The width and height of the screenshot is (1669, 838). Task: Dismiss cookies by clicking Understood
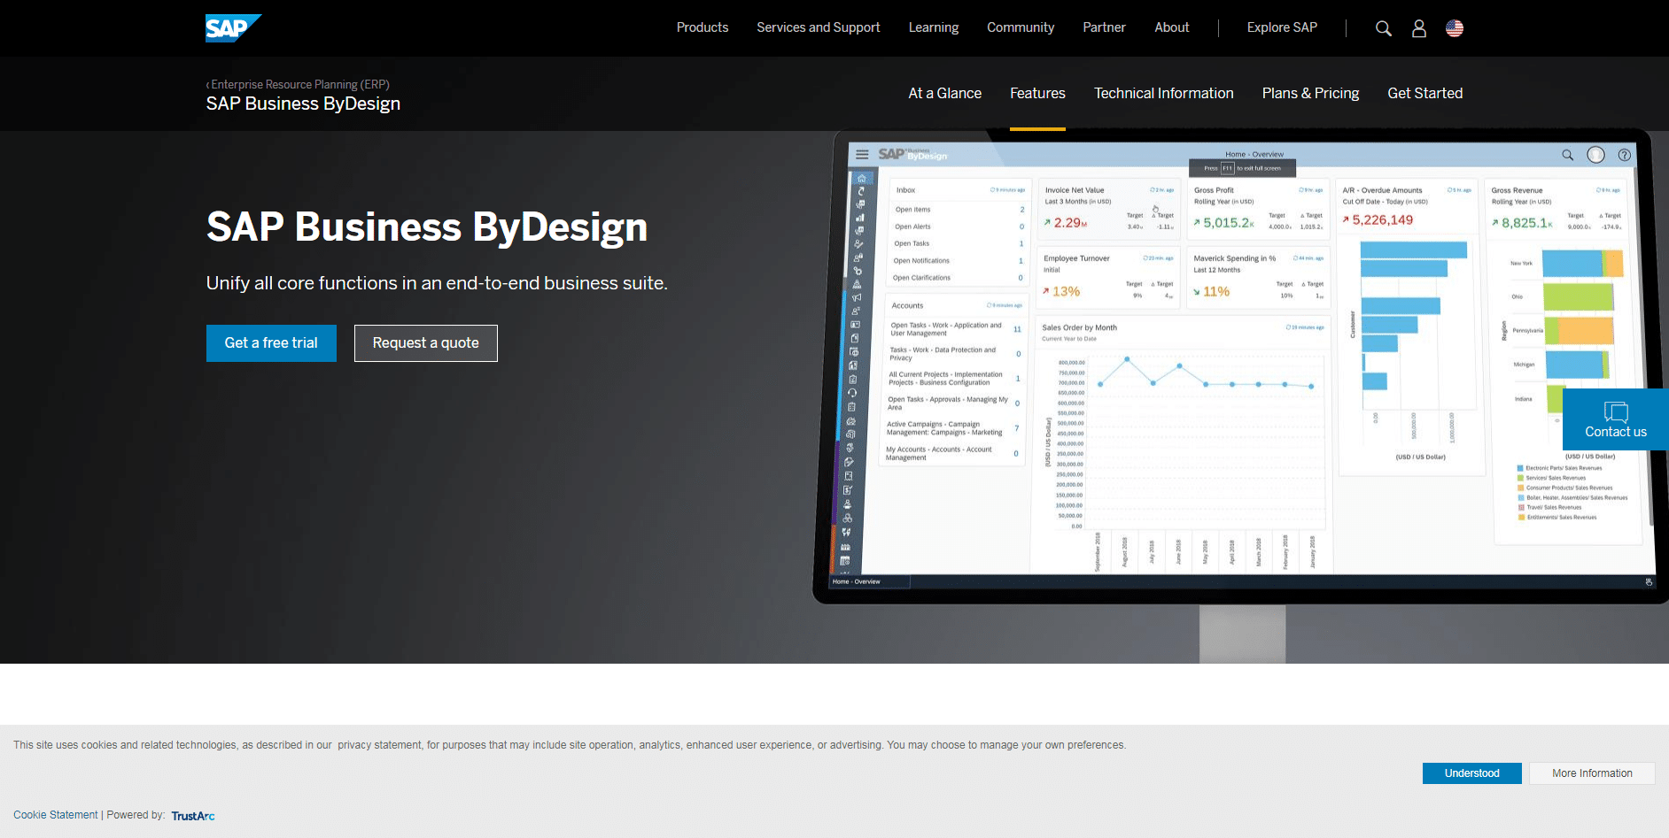point(1471,773)
